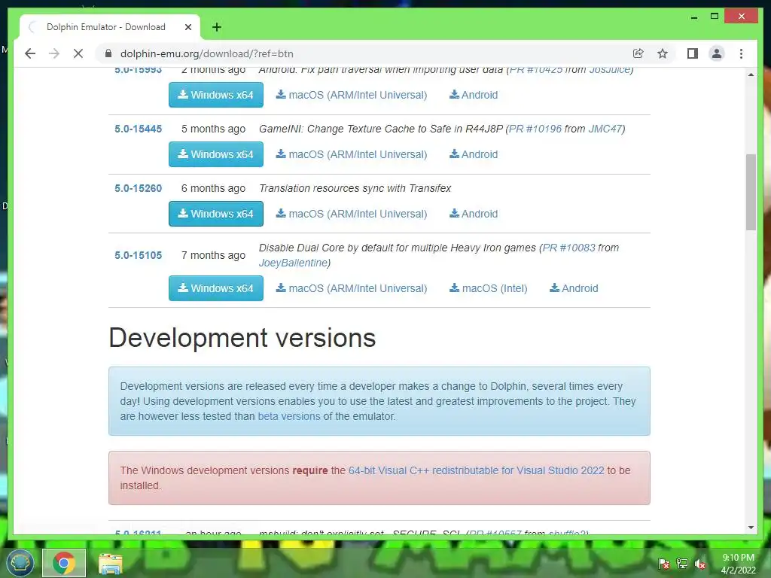Open version 5.0-15445 link
The width and height of the screenshot is (771, 578).
(139, 129)
